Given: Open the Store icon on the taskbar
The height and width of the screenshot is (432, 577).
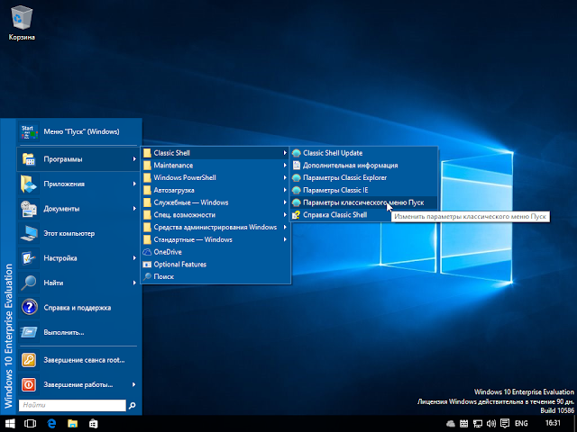Looking at the screenshot, I should (x=94, y=424).
